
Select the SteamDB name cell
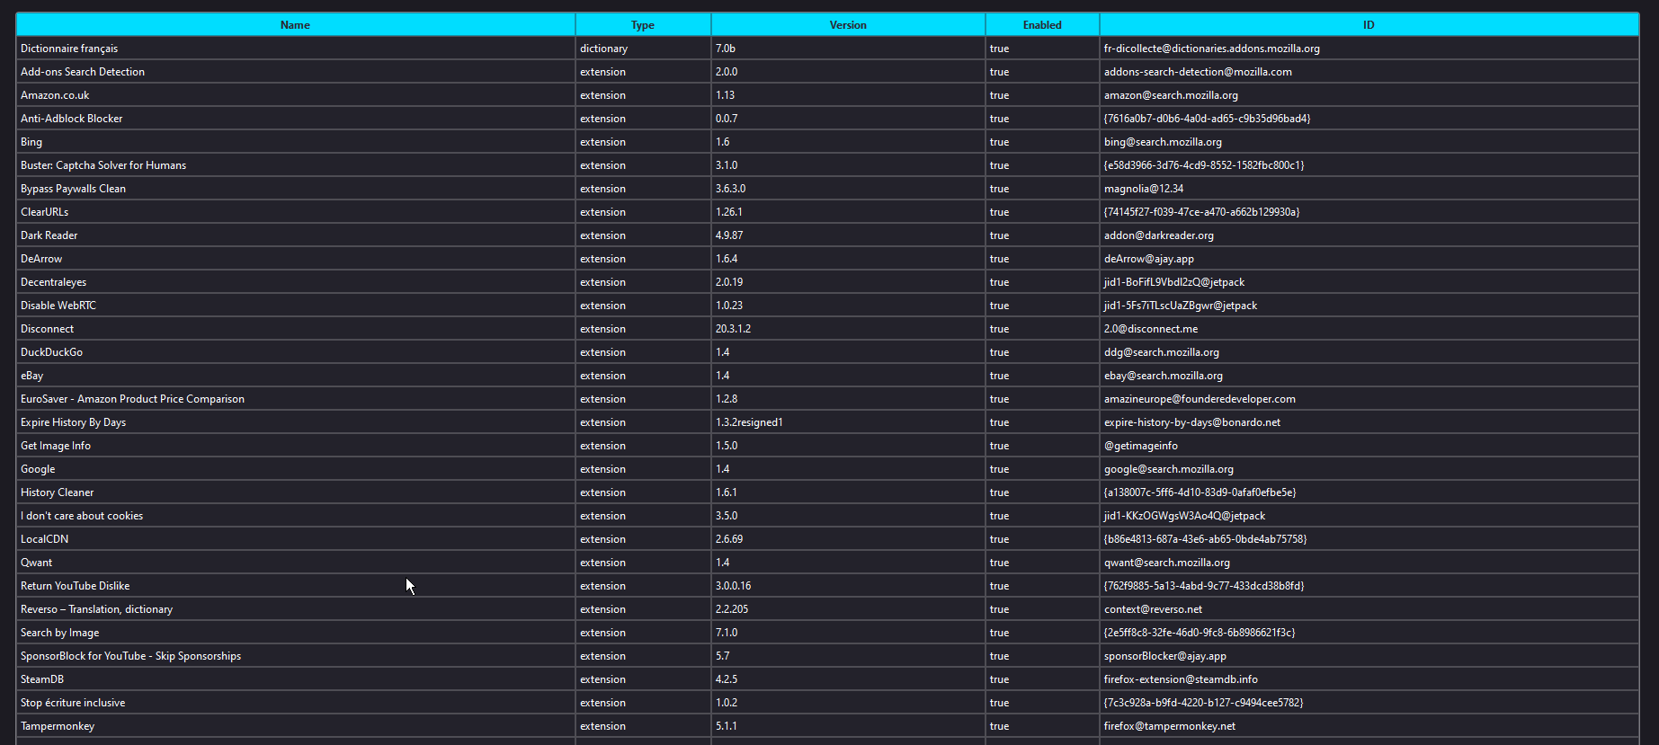tap(295, 679)
